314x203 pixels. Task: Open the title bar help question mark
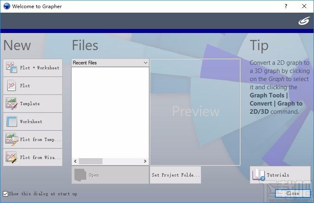(286, 6)
